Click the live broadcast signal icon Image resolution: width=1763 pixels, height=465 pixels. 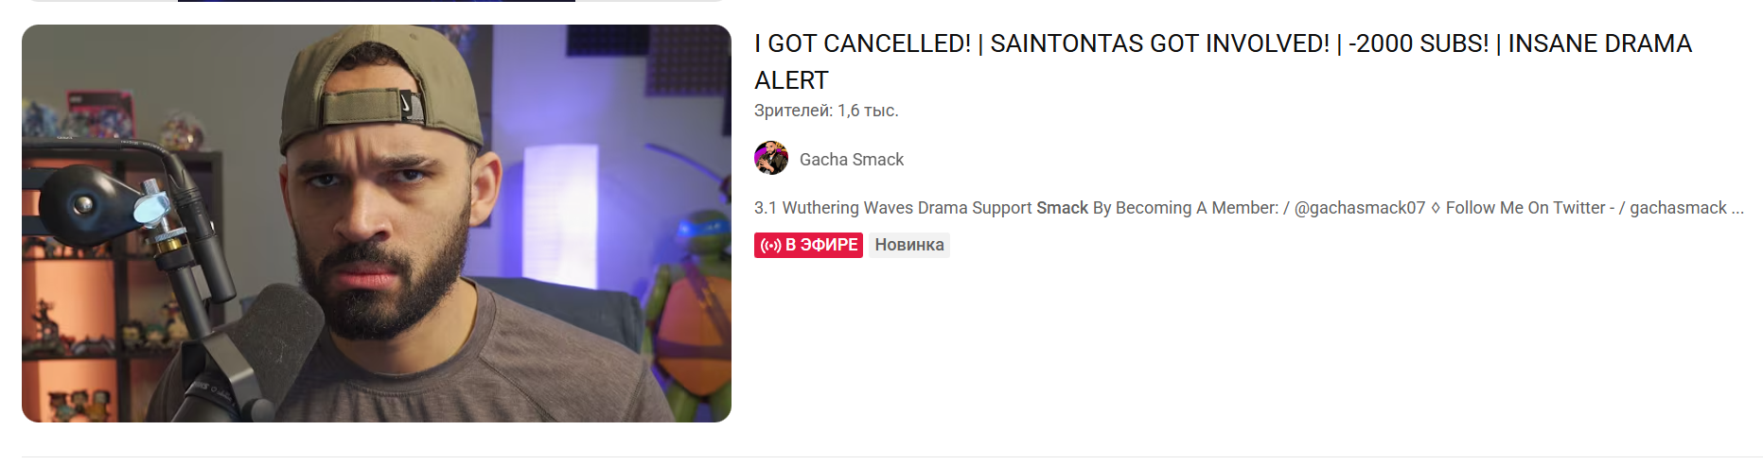[770, 246]
